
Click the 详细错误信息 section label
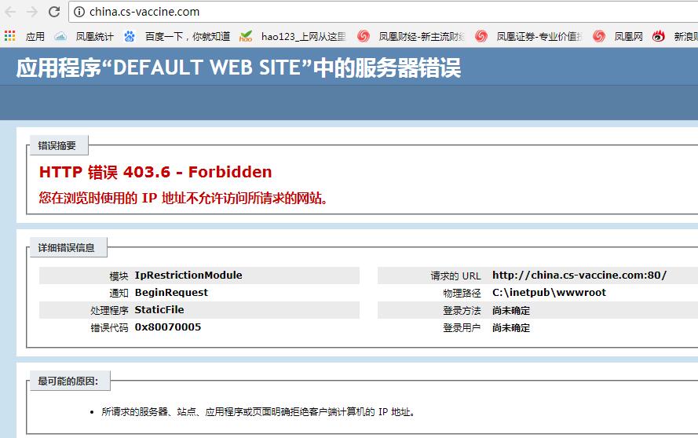tap(66, 248)
